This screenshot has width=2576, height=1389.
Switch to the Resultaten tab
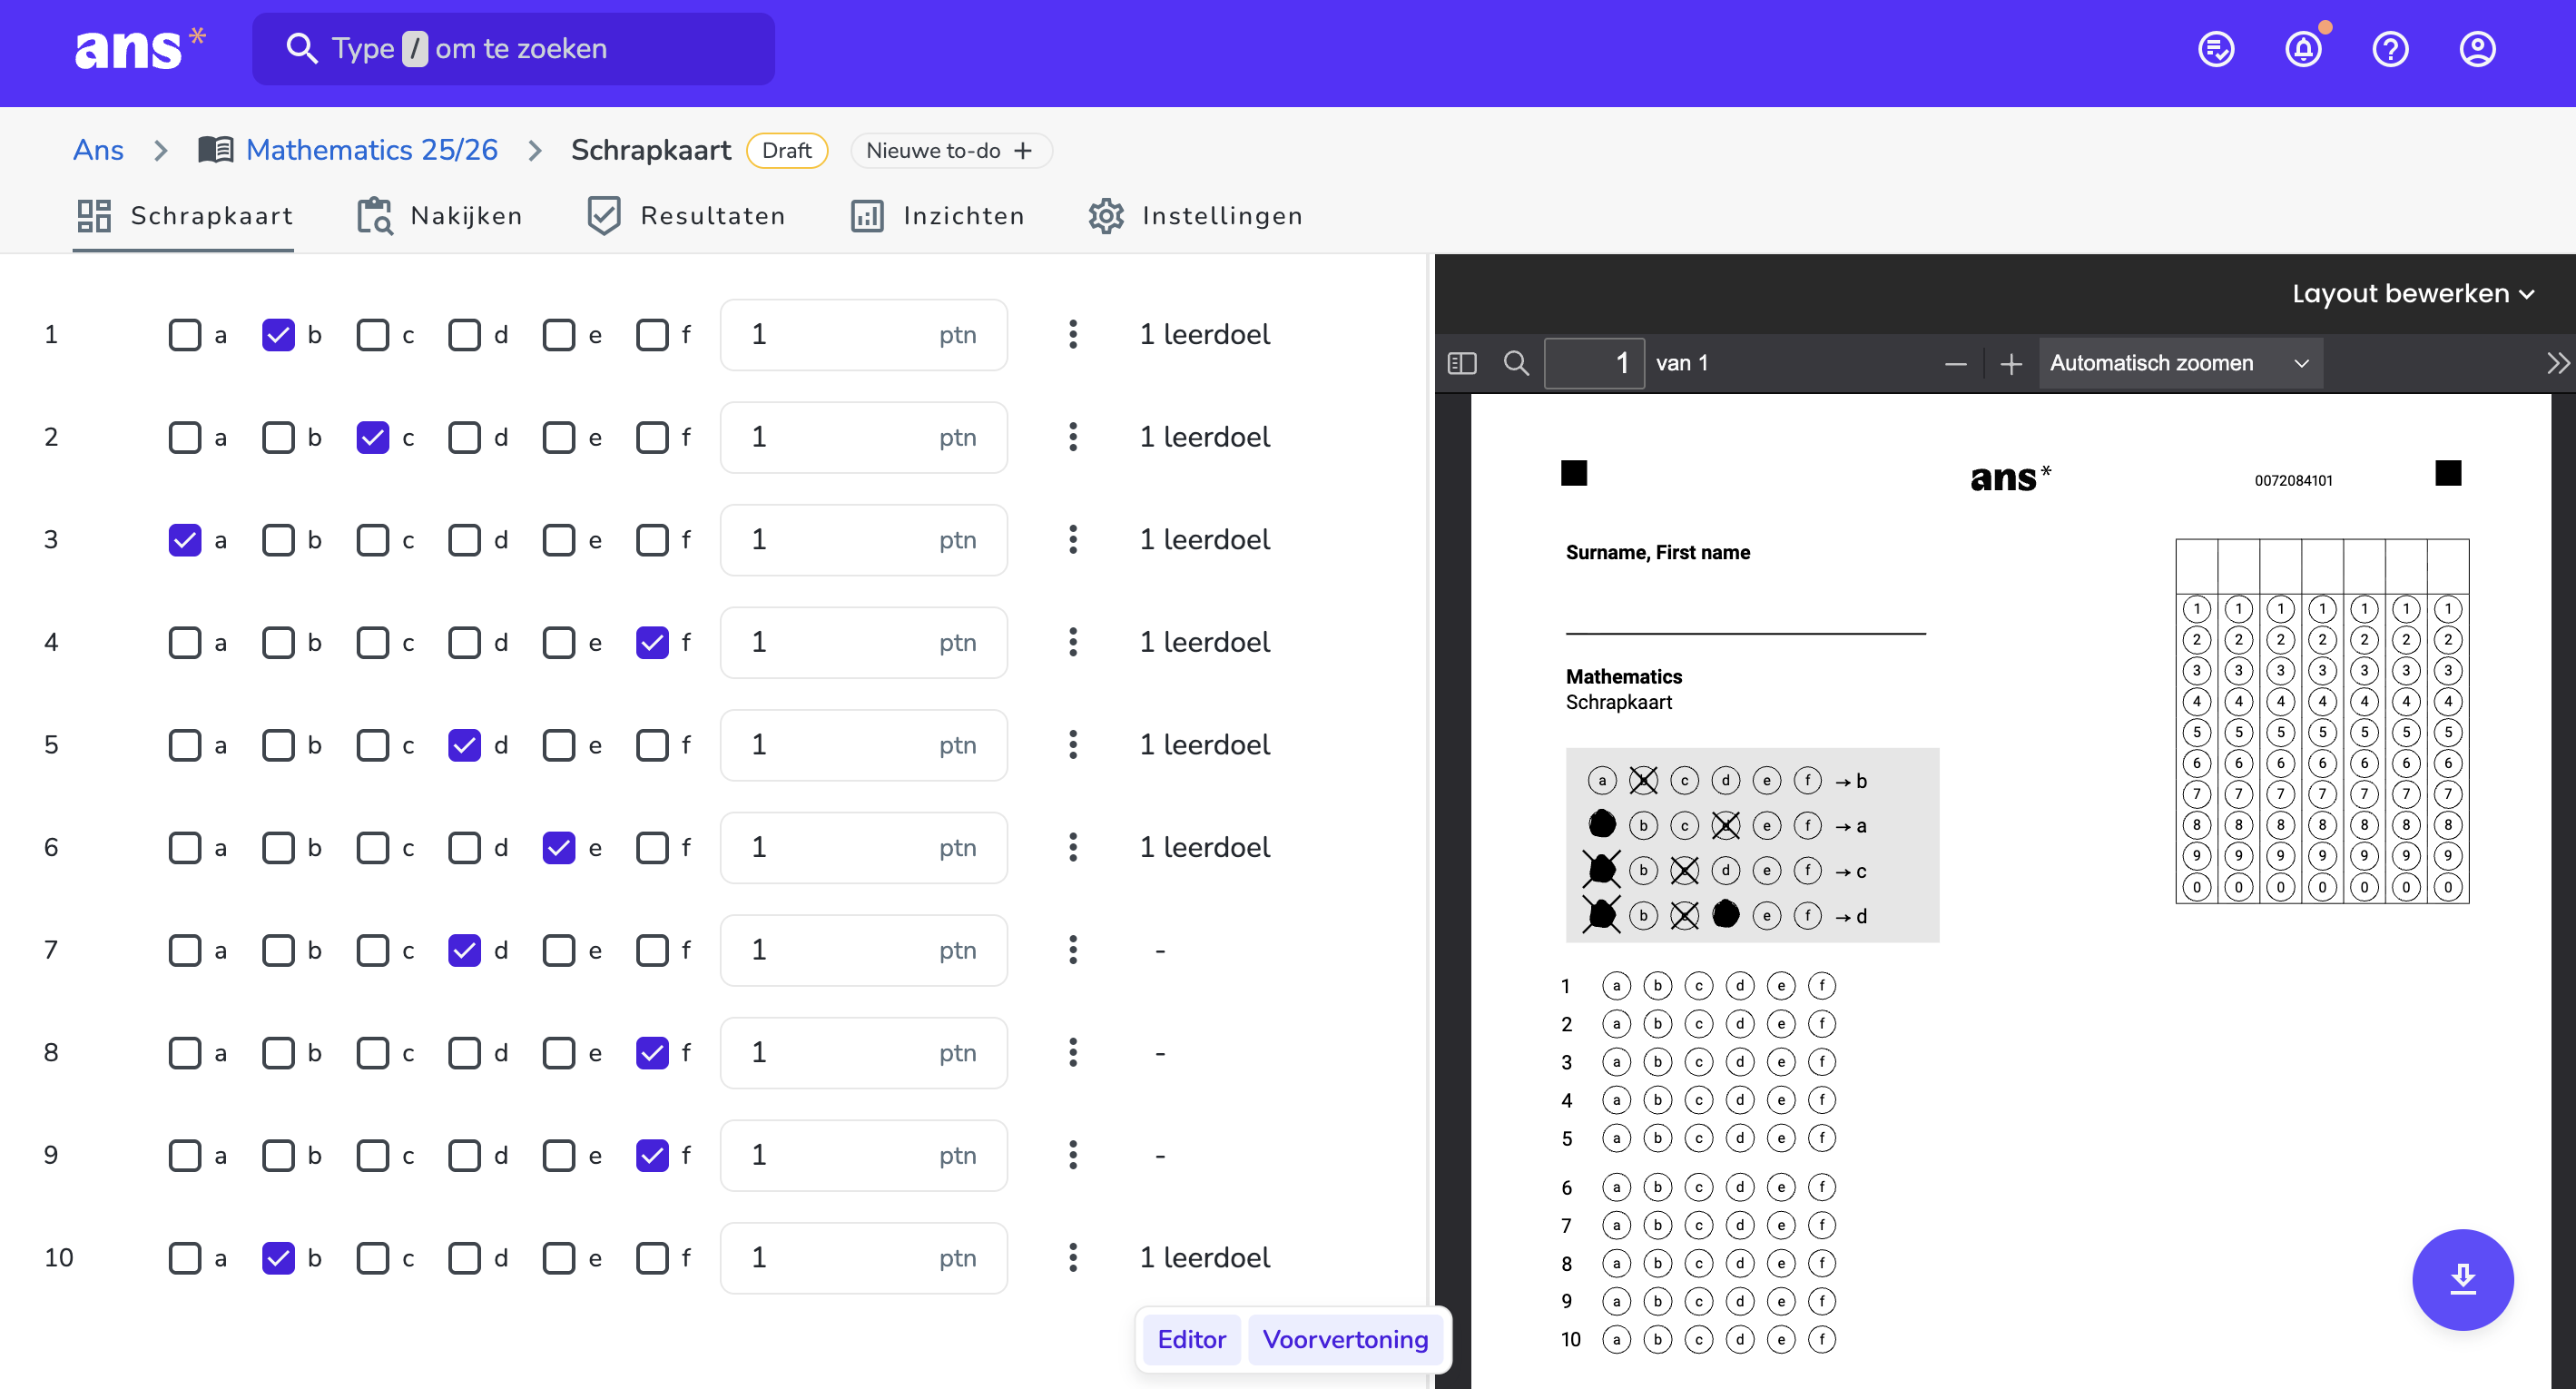tap(686, 216)
